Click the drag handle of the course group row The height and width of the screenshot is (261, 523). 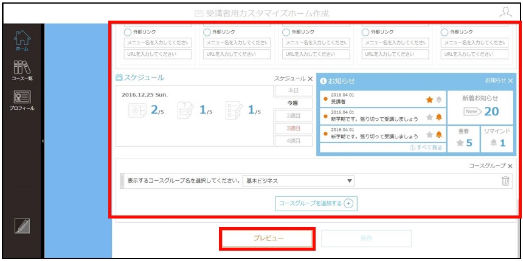[122, 181]
